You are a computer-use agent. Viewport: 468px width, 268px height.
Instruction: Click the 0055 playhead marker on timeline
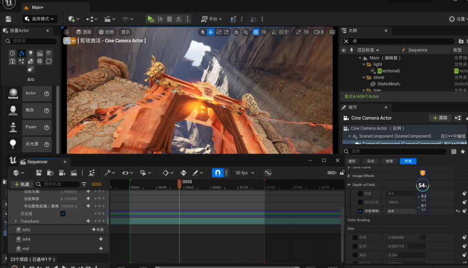pos(179,183)
